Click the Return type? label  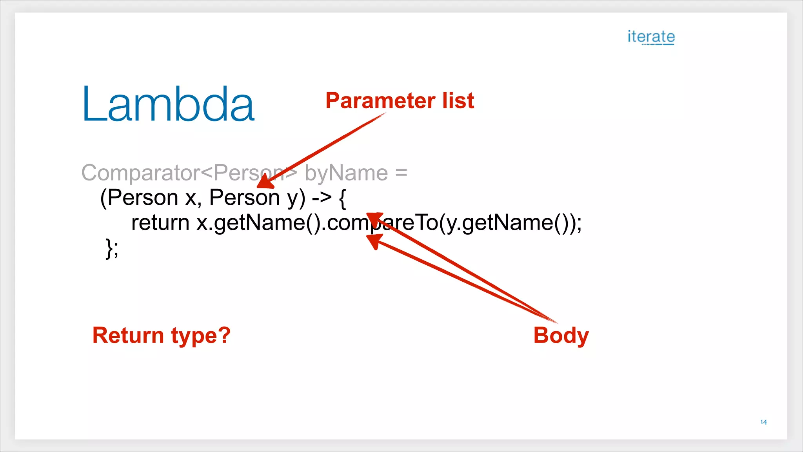(x=162, y=336)
